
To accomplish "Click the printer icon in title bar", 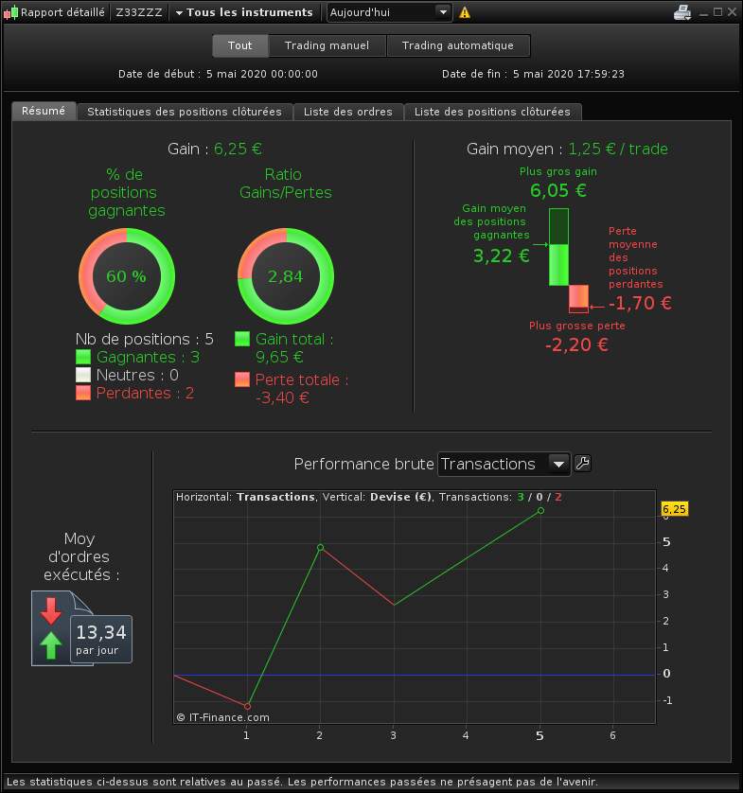I will tap(682, 12).
